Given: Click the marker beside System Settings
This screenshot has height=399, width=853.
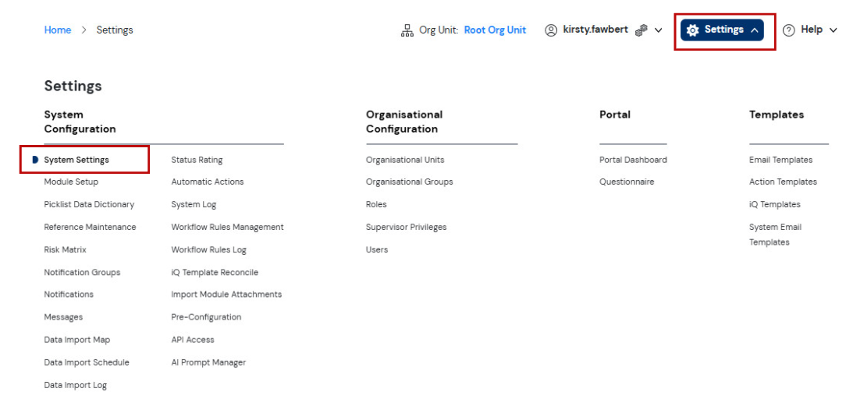Looking at the screenshot, I should pyautogui.click(x=35, y=160).
